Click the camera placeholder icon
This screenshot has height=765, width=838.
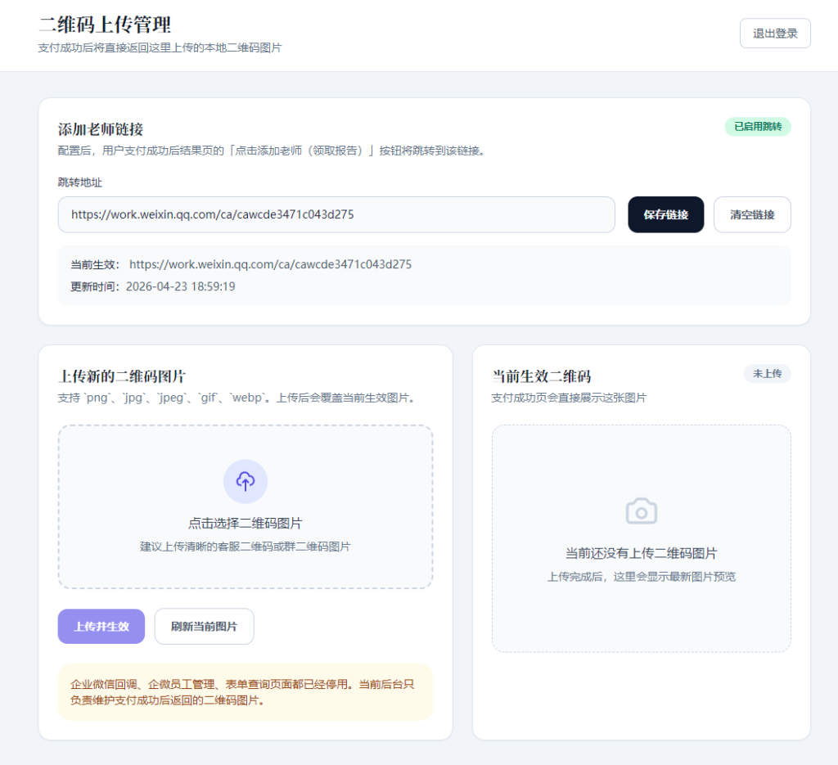641,512
